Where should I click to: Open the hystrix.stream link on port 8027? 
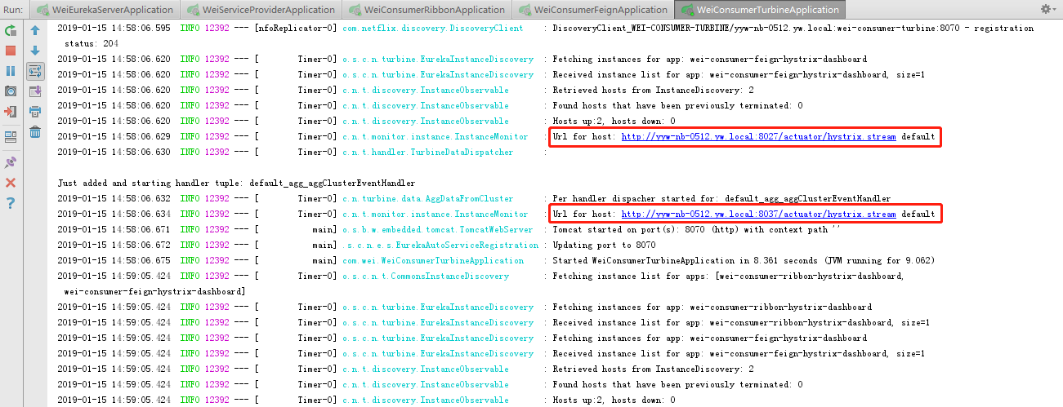click(x=758, y=137)
